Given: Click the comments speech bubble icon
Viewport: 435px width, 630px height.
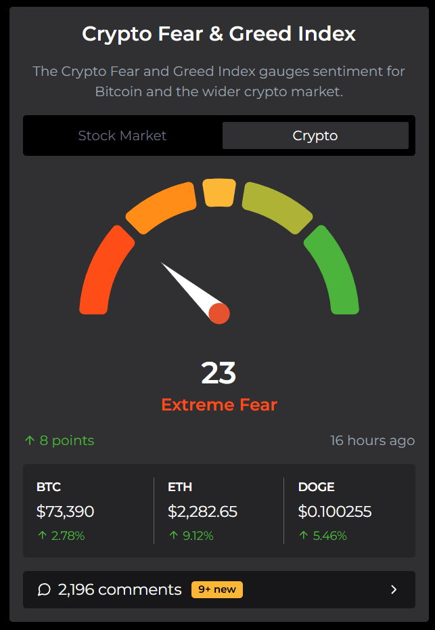Looking at the screenshot, I should click(44, 589).
